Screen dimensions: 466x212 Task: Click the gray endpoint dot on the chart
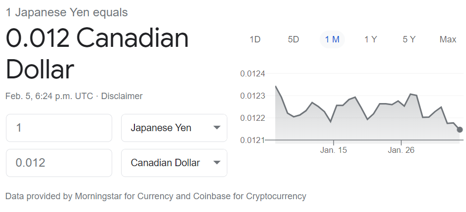(x=460, y=130)
